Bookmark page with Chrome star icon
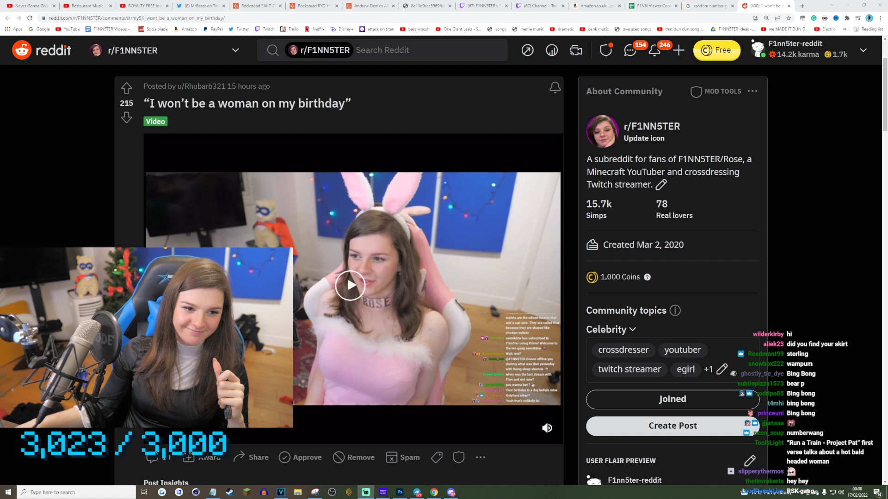This screenshot has height=499, width=888. tap(789, 18)
